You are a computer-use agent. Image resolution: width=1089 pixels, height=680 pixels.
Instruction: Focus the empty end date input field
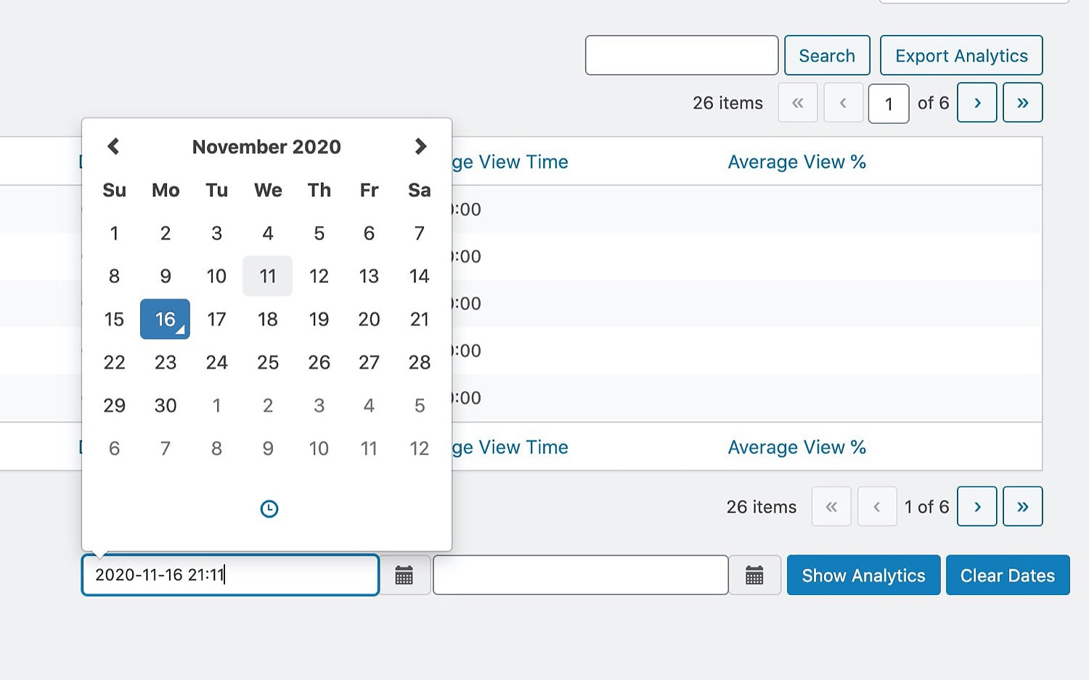(x=580, y=575)
